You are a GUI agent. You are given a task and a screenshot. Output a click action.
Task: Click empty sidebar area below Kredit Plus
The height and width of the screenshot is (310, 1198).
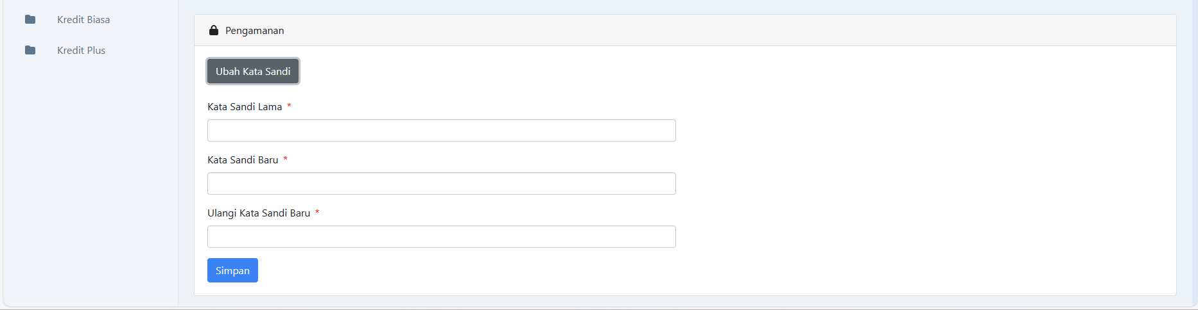(x=90, y=179)
